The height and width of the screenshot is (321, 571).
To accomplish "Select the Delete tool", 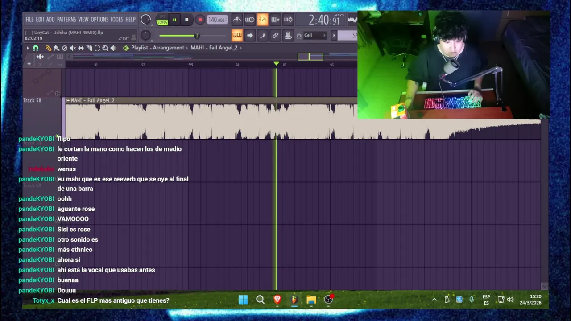I will (65, 48).
